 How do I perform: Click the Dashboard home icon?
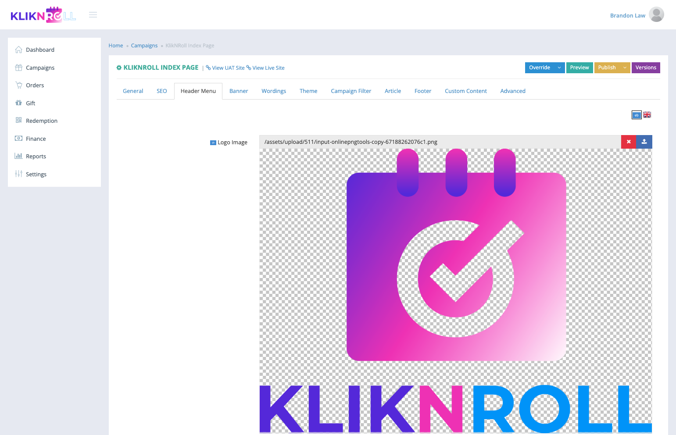[18, 50]
